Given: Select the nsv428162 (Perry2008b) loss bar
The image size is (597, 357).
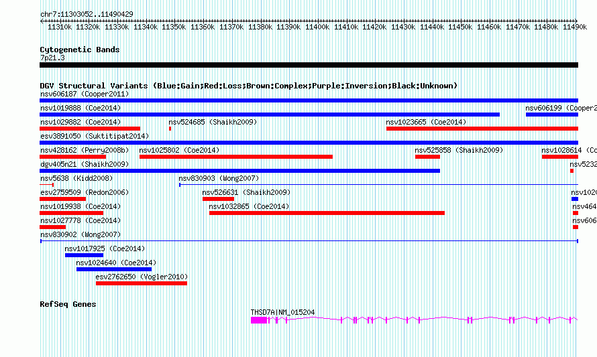Looking at the screenshot, I should click(x=72, y=157).
